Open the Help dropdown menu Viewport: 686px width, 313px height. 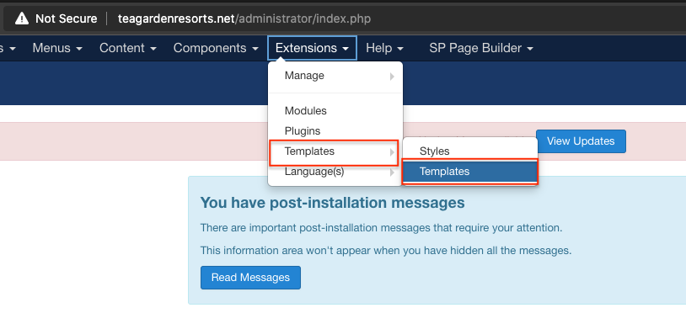pyautogui.click(x=384, y=48)
